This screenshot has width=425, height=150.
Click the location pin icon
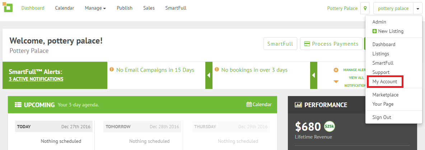pos(365,8)
